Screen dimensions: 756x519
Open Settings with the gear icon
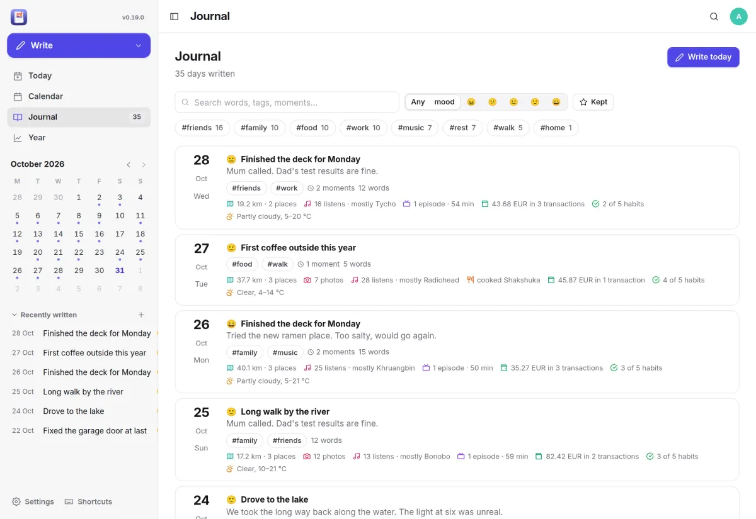tap(16, 501)
